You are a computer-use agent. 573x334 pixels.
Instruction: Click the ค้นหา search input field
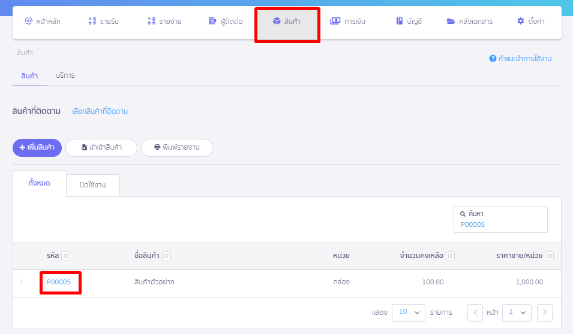coord(500,224)
